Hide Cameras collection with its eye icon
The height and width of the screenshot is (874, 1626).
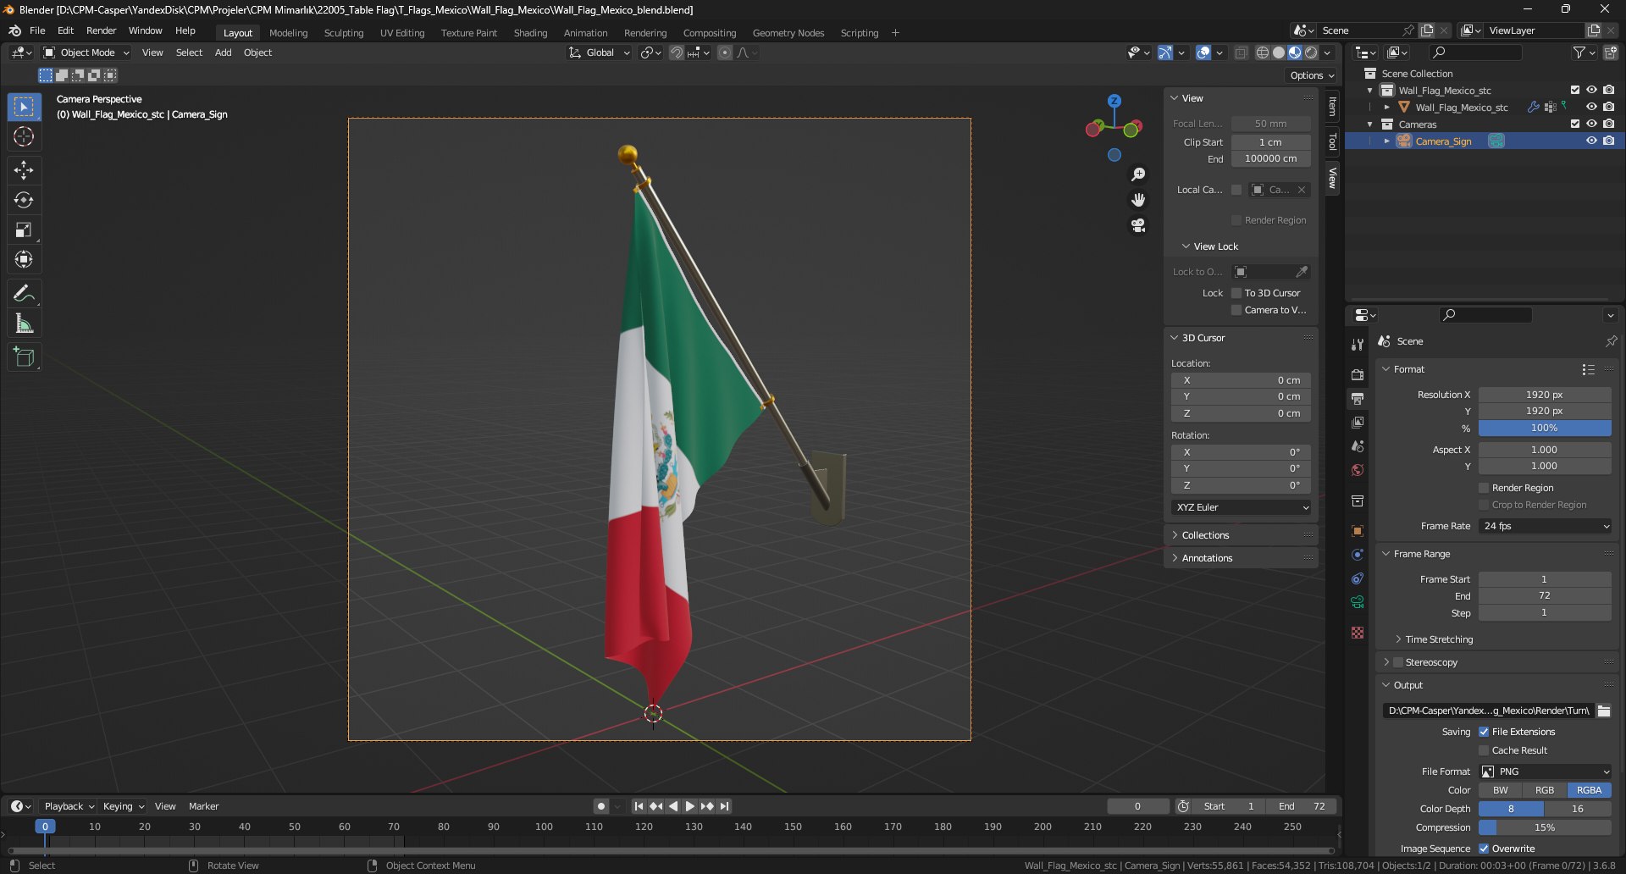(1591, 124)
